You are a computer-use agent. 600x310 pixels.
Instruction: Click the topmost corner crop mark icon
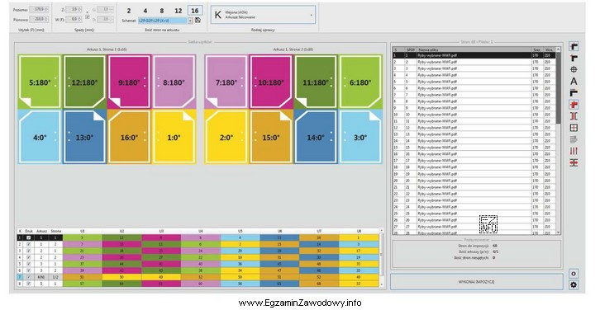click(574, 46)
